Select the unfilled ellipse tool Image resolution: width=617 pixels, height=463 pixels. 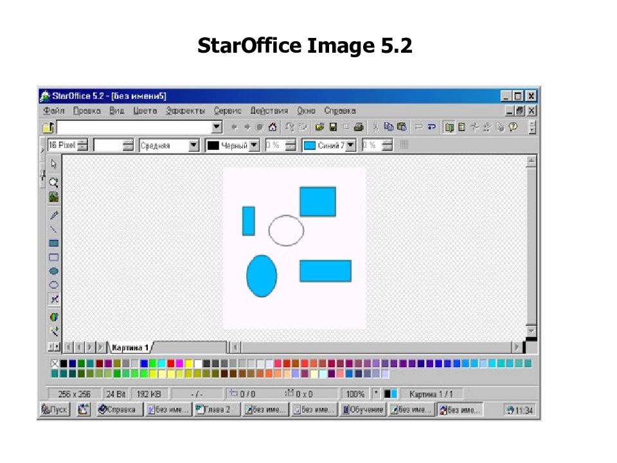coord(54,285)
